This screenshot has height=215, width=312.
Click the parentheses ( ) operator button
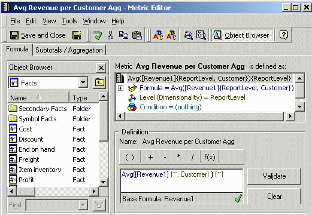click(130, 157)
